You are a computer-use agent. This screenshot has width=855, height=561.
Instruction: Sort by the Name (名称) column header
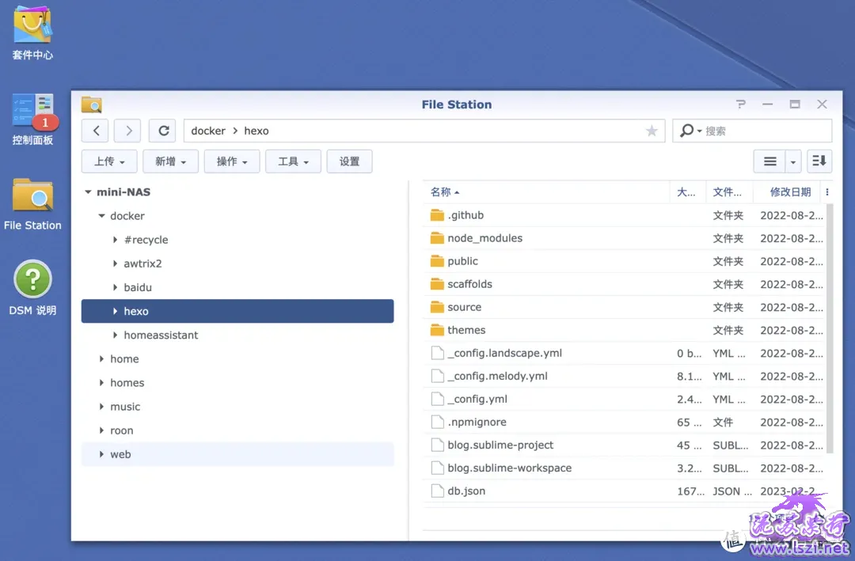545,192
